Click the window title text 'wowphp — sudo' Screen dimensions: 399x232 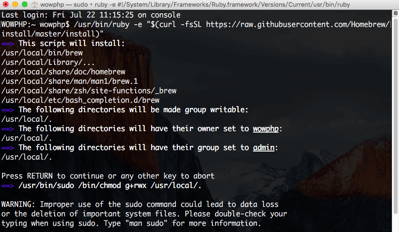click(x=64, y=4)
